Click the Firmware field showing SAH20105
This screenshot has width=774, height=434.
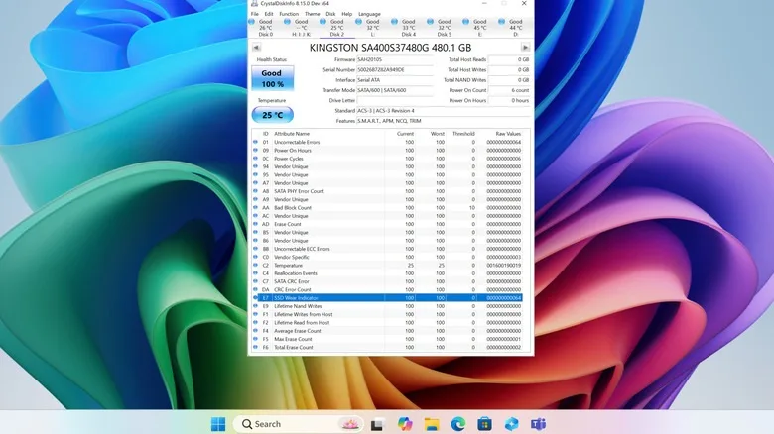[395, 59]
